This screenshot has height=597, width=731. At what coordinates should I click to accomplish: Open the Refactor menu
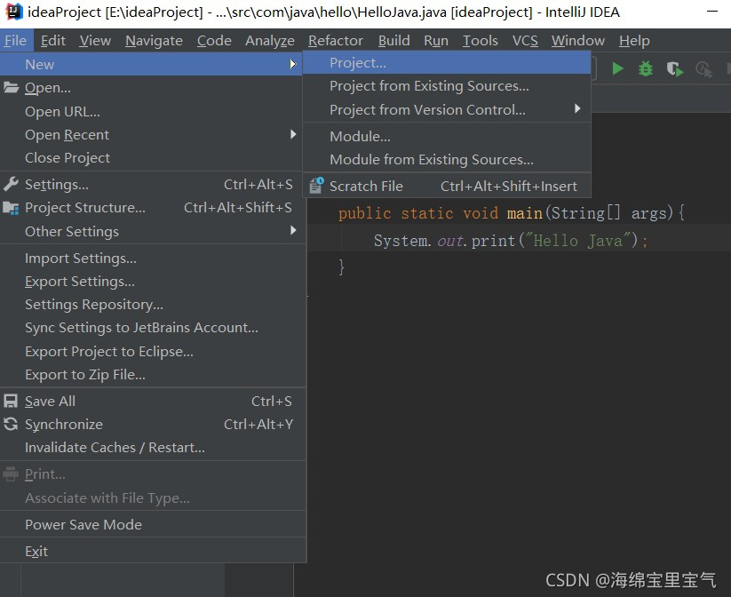336,41
